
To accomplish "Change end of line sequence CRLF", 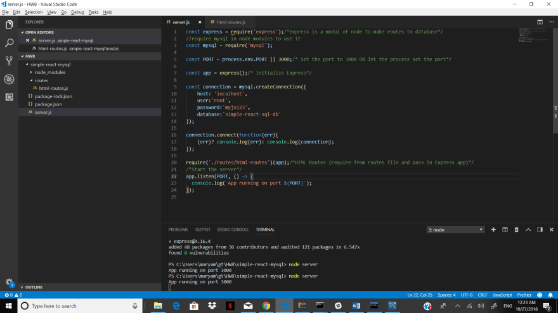I will point(482,295).
